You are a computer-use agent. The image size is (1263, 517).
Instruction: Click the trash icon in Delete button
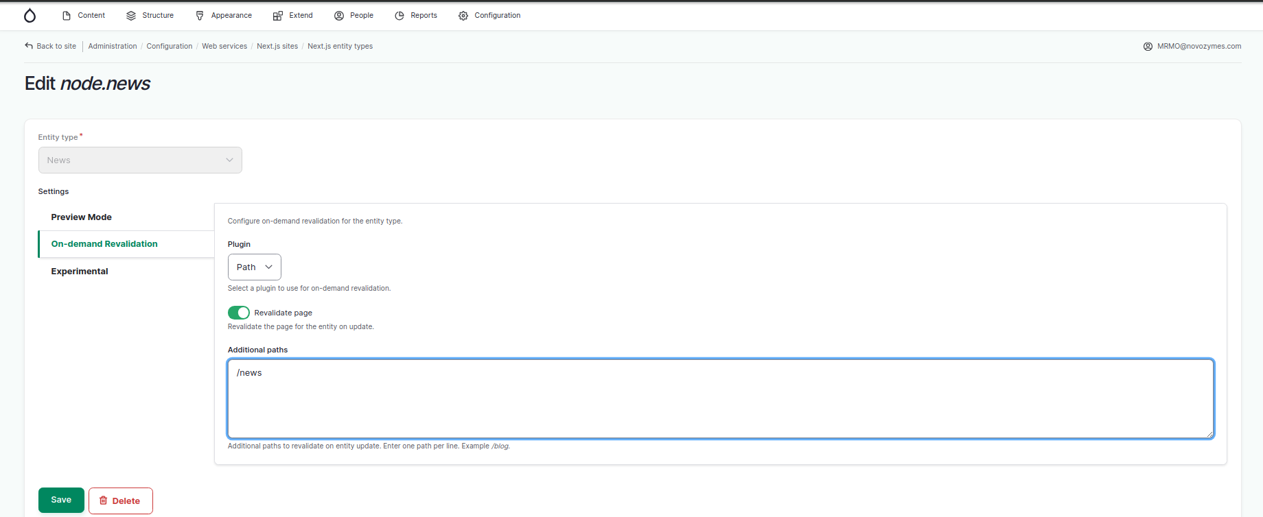(104, 501)
